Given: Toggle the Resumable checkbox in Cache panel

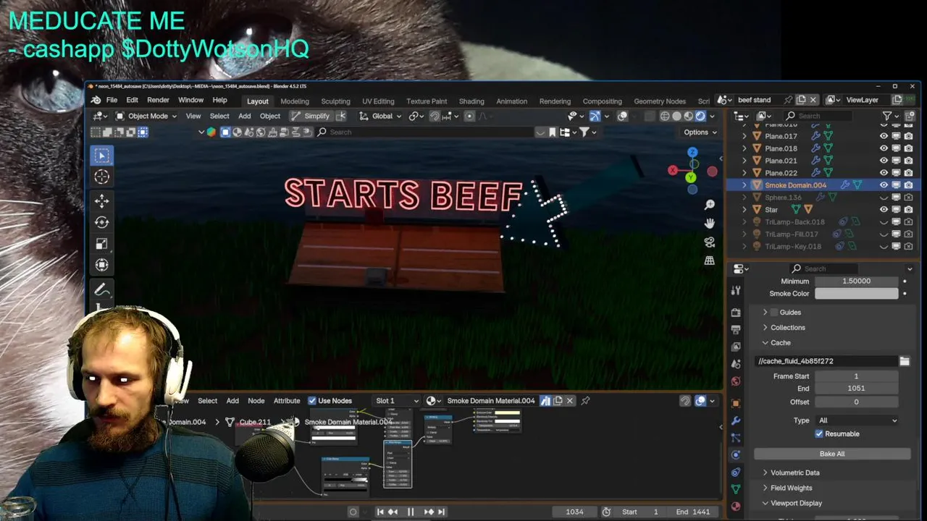Looking at the screenshot, I should [819, 433].
